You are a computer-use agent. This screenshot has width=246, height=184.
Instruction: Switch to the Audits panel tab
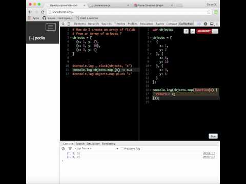(x=160, y=24)
